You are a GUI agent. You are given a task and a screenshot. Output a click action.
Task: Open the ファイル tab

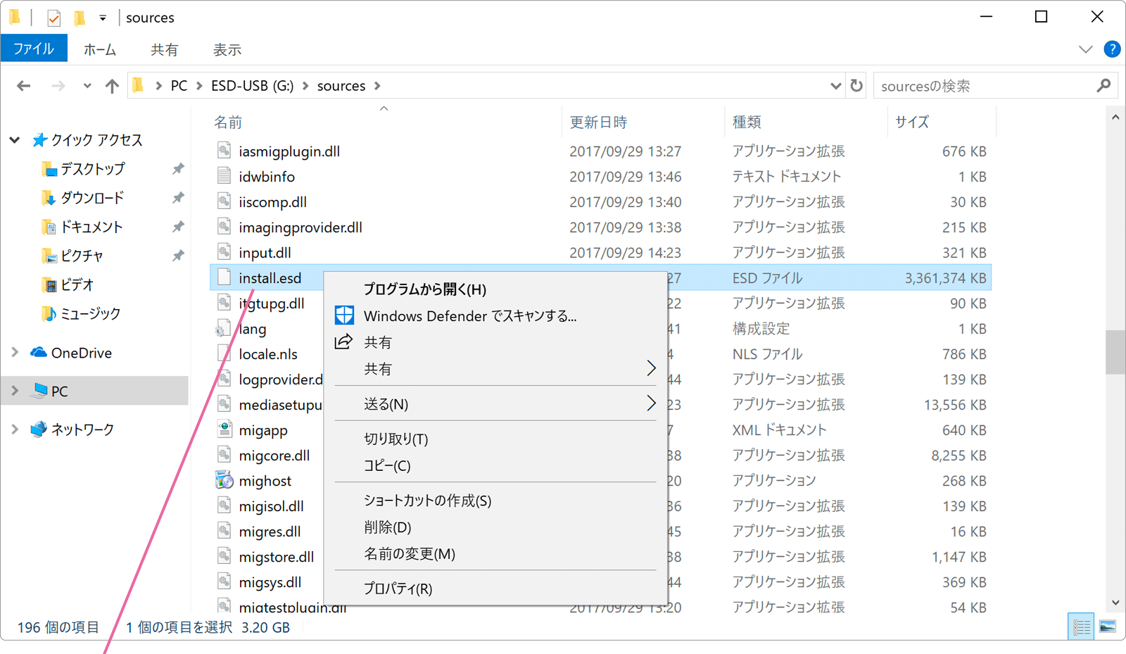(34, 49)
